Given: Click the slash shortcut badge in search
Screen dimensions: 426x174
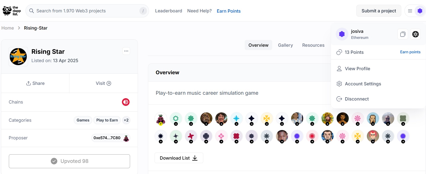Looking at the screenshot, I should (143, 11).
